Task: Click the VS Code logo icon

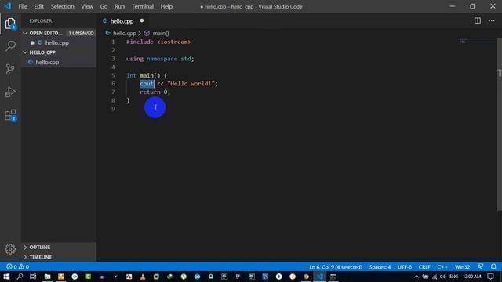Action: click(x=7, y=6)
